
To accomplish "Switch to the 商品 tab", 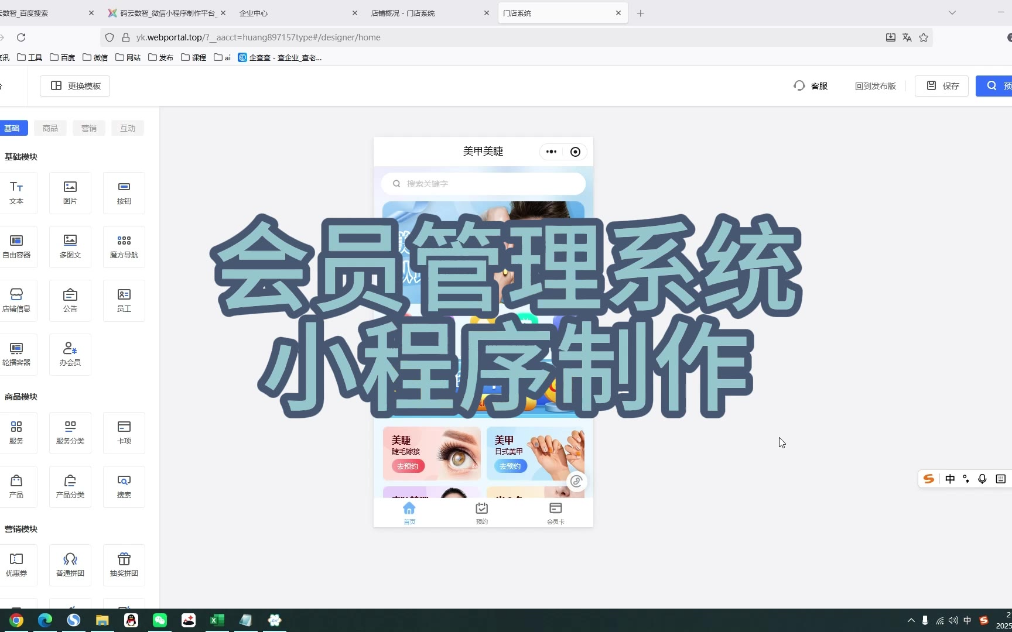I will click(x=50, y=128).
